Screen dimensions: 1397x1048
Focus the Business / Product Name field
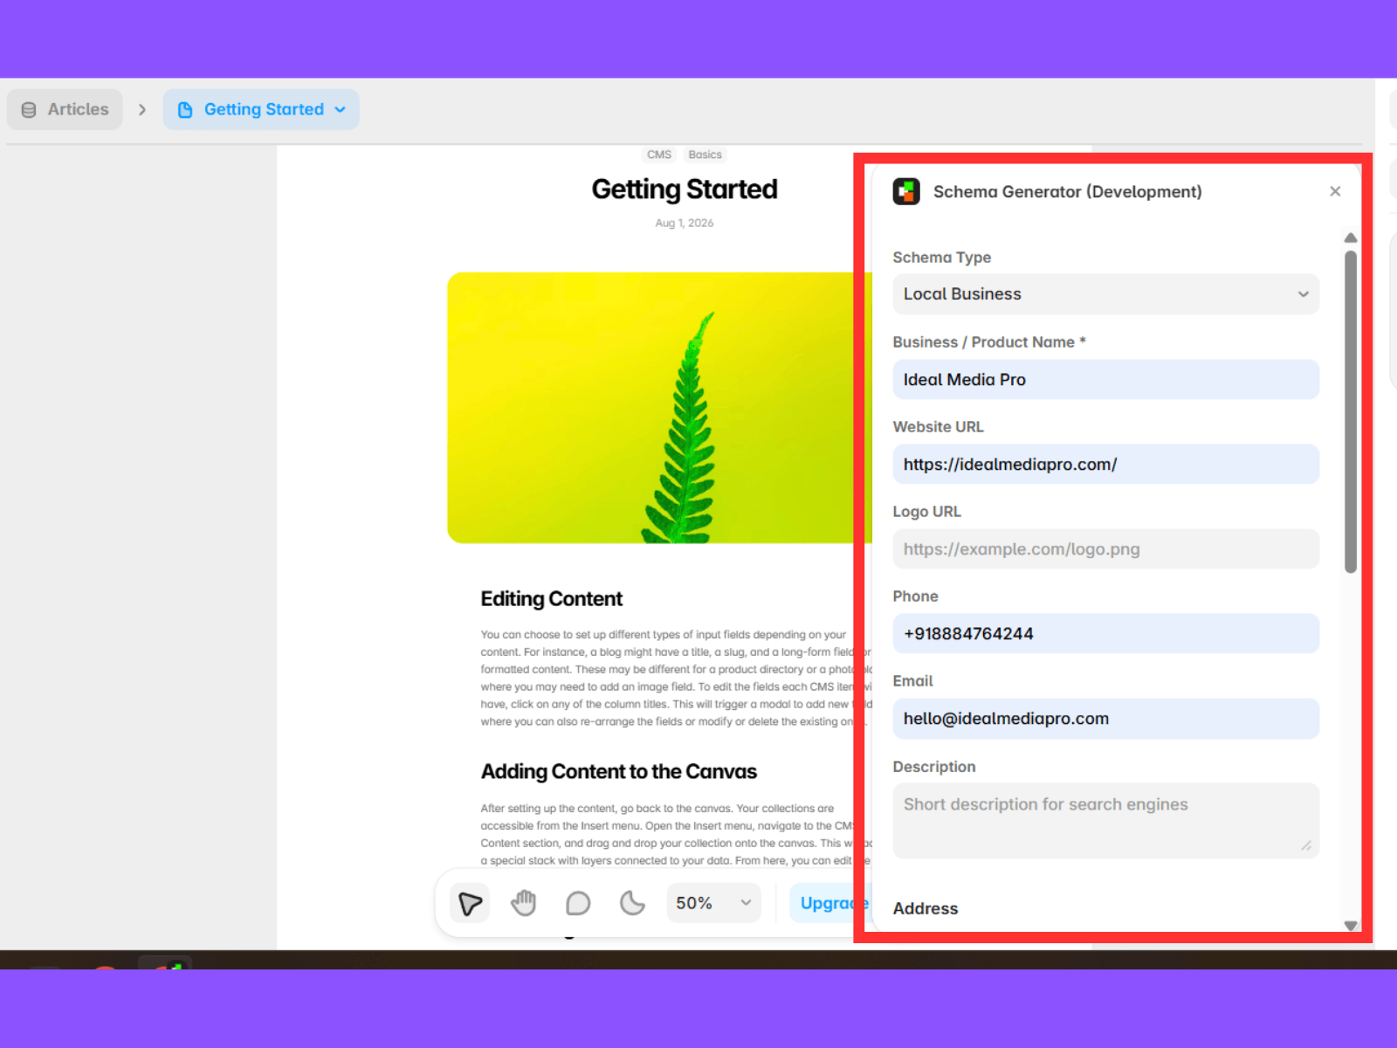1105,380
